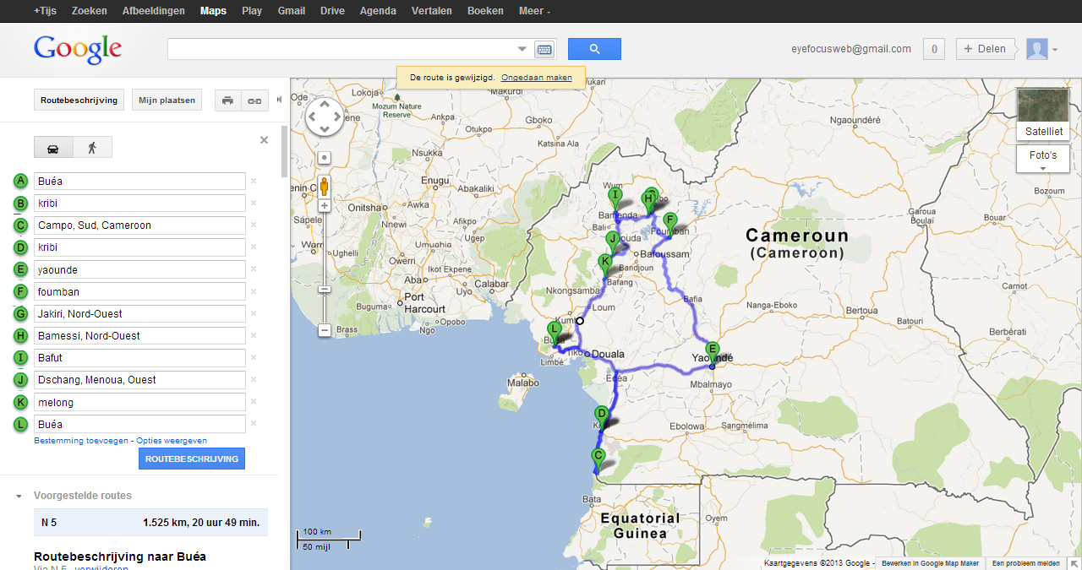Switch to driving directions mode

click(53, 148)
